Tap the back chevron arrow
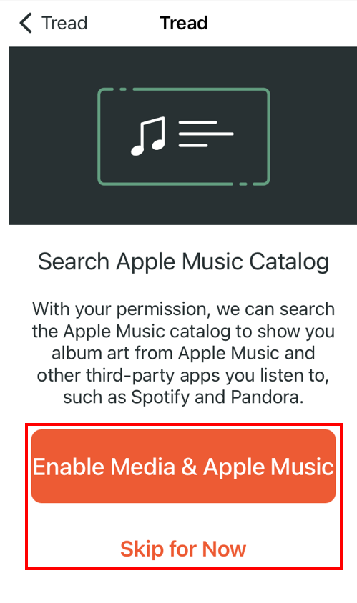The height and width of the screenshot is (603, 357). pyautogui.click(x=26, y=23)
